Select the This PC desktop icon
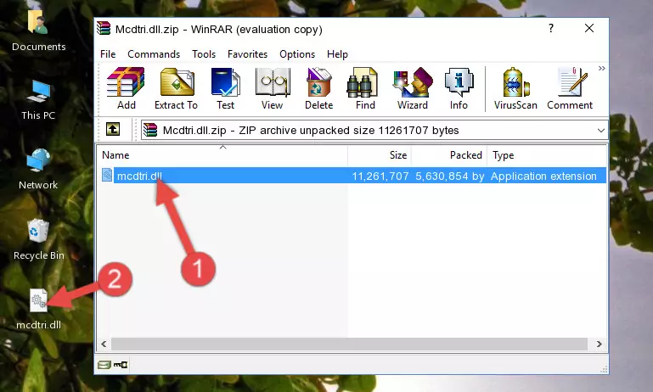The height and width of the screenshot is (392, 653). [38, 99]
